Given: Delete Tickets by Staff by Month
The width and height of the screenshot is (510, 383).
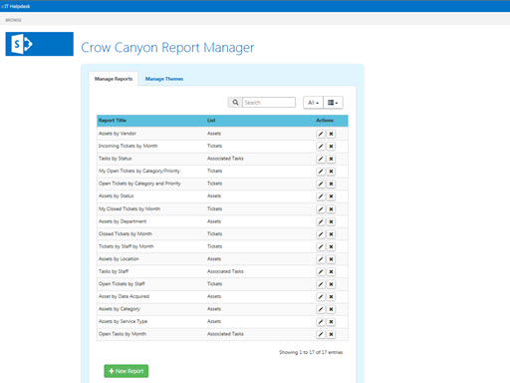Looking at the screenshot, I should [x=331, y=246].
